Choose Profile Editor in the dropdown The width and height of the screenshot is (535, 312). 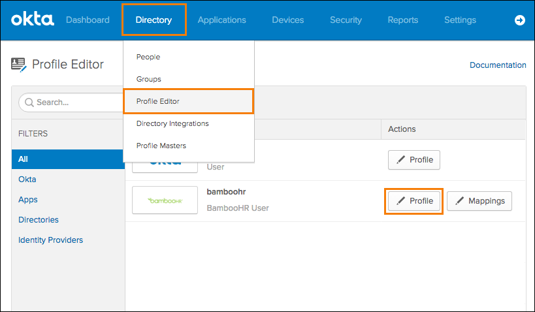click(189, 101)
